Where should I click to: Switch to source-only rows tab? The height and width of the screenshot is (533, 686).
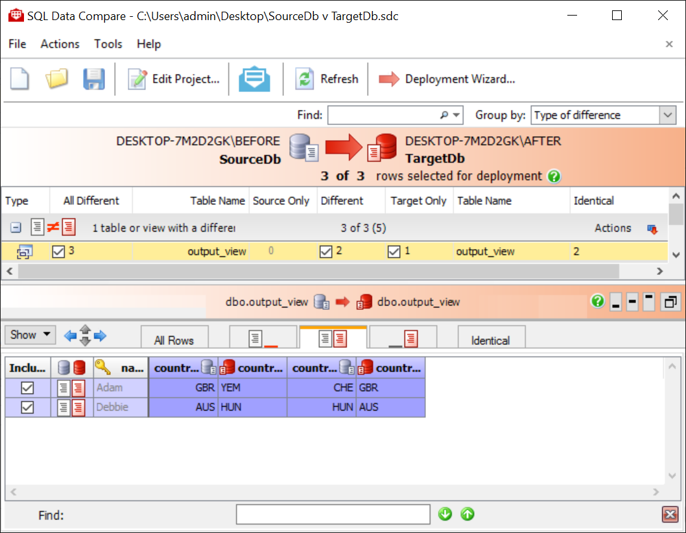point(263,338)
